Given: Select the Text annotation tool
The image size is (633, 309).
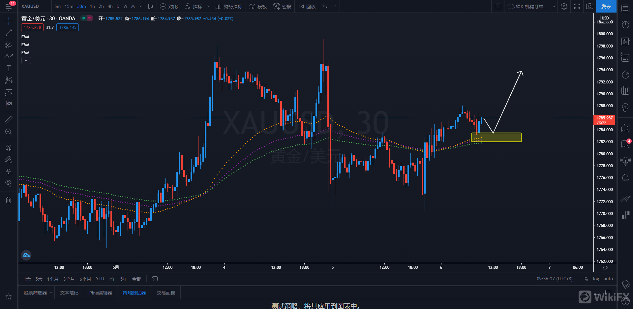Looking at the screenshot, I should tap(9, 68).
